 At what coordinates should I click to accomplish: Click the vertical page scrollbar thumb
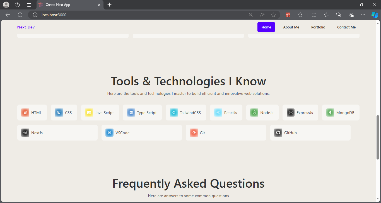pos(378,137)
